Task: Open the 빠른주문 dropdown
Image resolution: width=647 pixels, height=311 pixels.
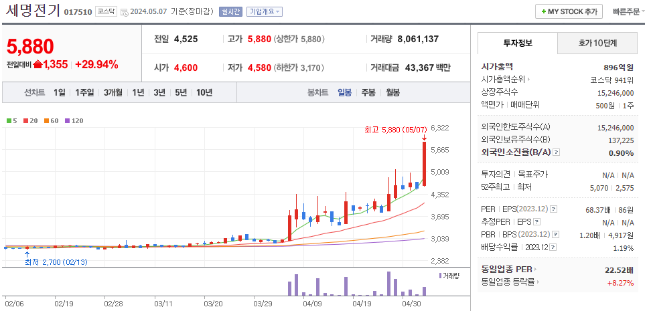Action: (x=629, y=11)
